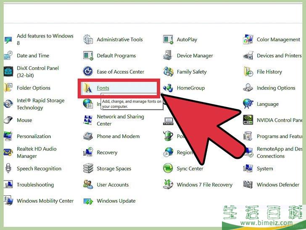Click the HomeGroup link
306x230 pixels.
pos(191,88)
